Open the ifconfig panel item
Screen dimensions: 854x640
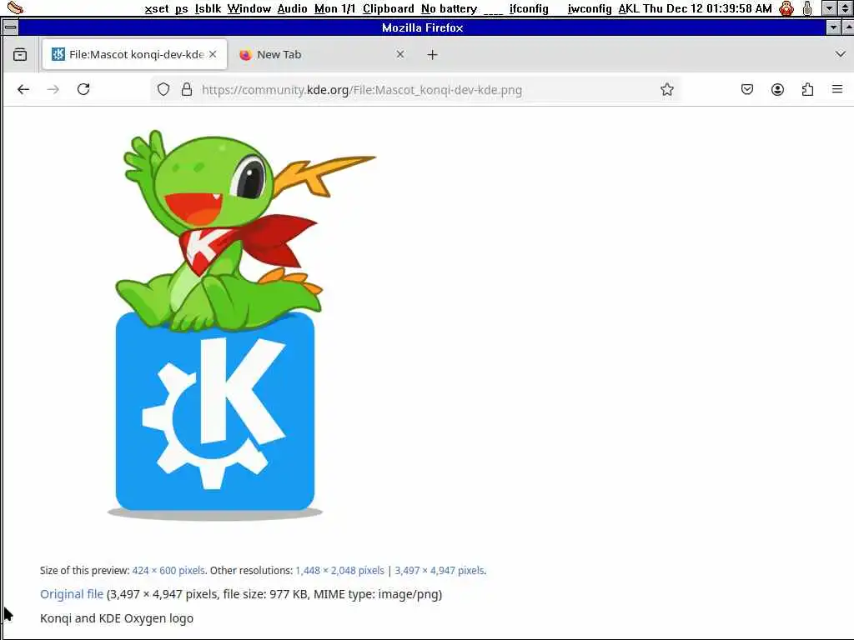[x=529, y=8]
